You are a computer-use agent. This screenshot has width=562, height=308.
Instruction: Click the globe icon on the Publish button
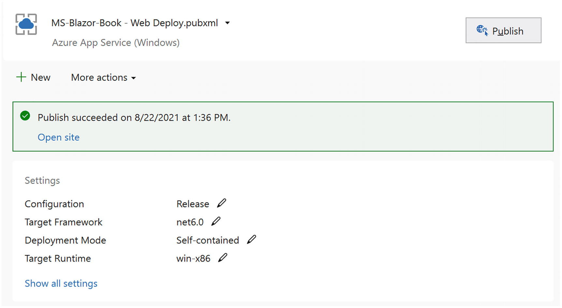pyautogui.click(x=482, y=30)
